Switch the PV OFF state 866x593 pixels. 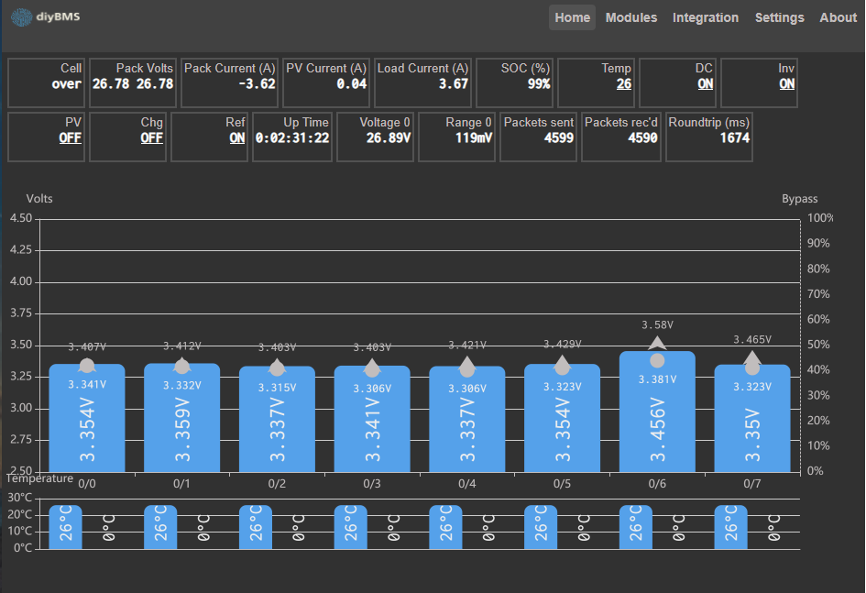tap(71, 138)
